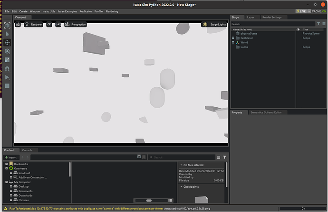Screen dimensions: 328x212
Task: Open the File menu
Action: (x=7, y=11)
